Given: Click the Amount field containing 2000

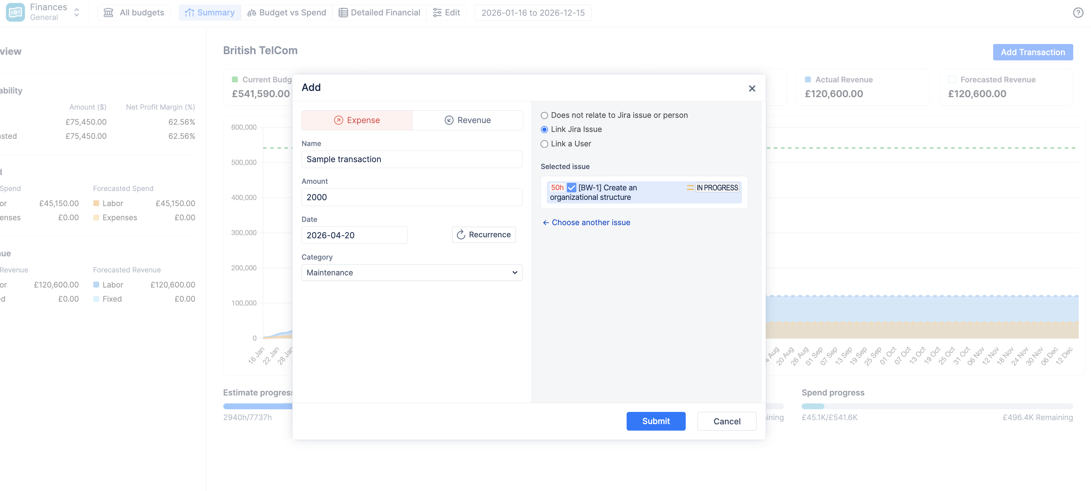Looking at the screenshot, I should (x=411, y=197).
